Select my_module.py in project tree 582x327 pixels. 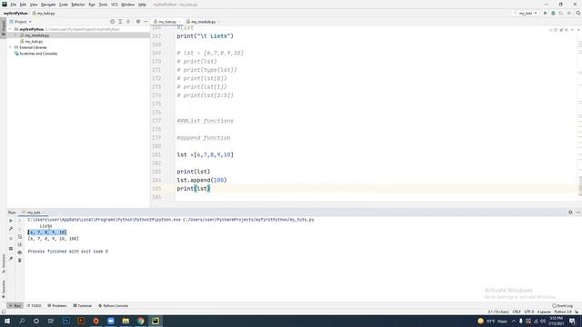(x=36, y=35)
